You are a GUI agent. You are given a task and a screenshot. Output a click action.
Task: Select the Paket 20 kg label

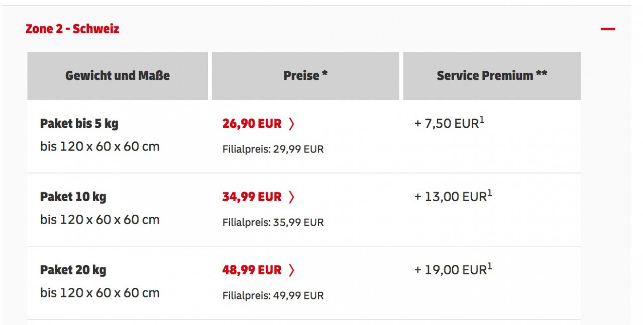73,270
